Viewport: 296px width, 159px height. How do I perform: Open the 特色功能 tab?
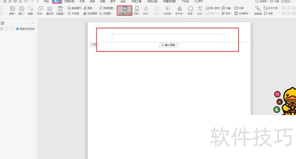tap(152, 1)
